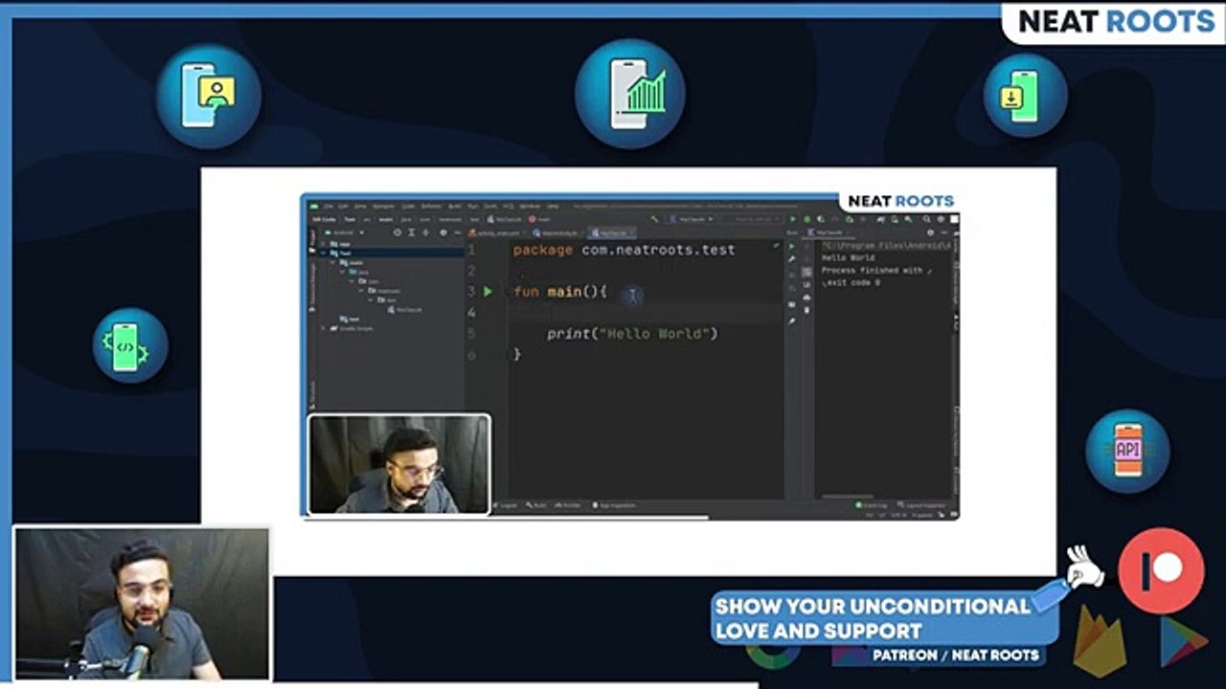Select MyClassKt tab in Run panel

click(x=828, y=233)
